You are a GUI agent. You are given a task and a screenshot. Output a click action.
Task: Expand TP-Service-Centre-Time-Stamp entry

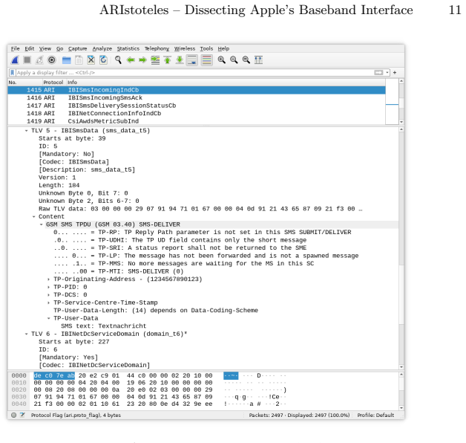pos(48,303)
